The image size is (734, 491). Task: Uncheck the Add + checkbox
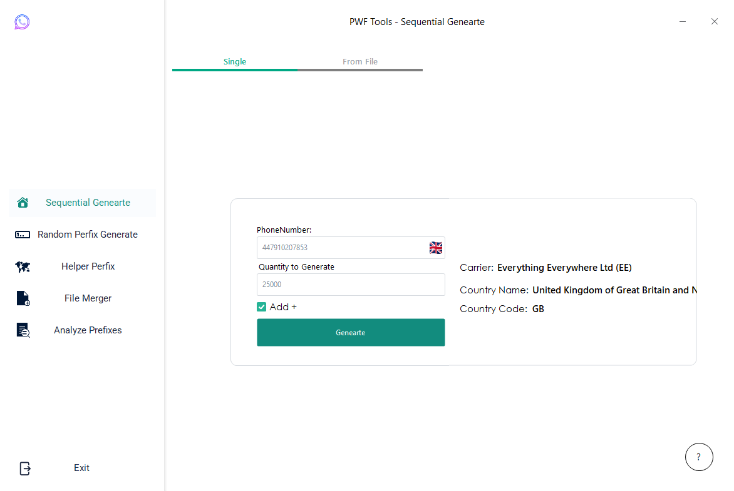[x=262, y=306]
